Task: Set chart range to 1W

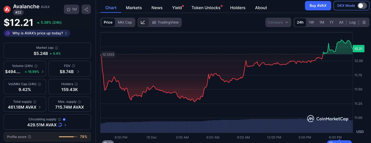Action: [x=311, y=22]
